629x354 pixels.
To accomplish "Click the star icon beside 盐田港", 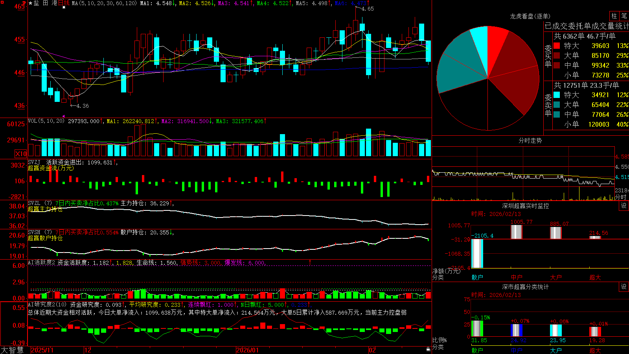I will tap(30, 3).
